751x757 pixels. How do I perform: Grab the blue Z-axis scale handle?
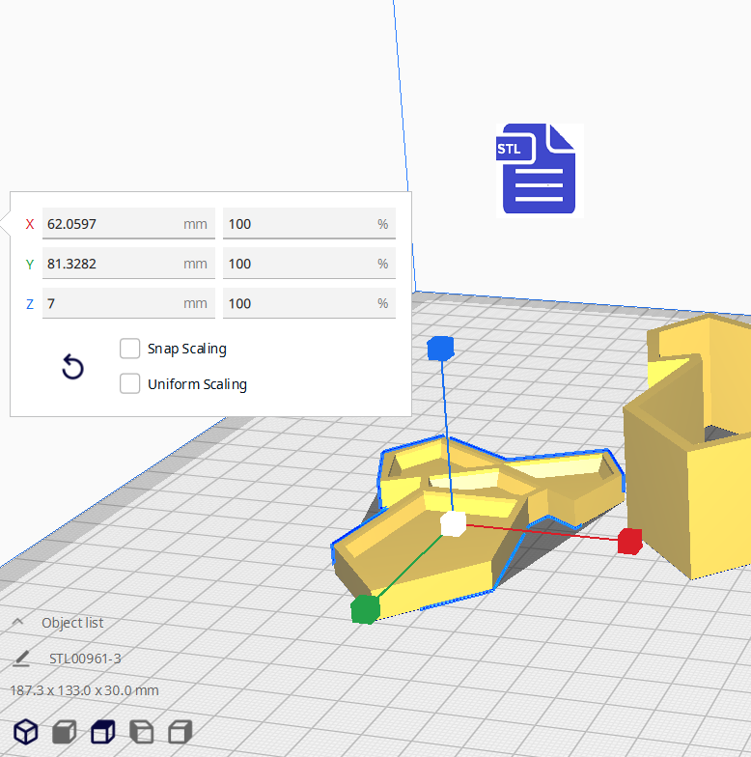click(440, 349)
